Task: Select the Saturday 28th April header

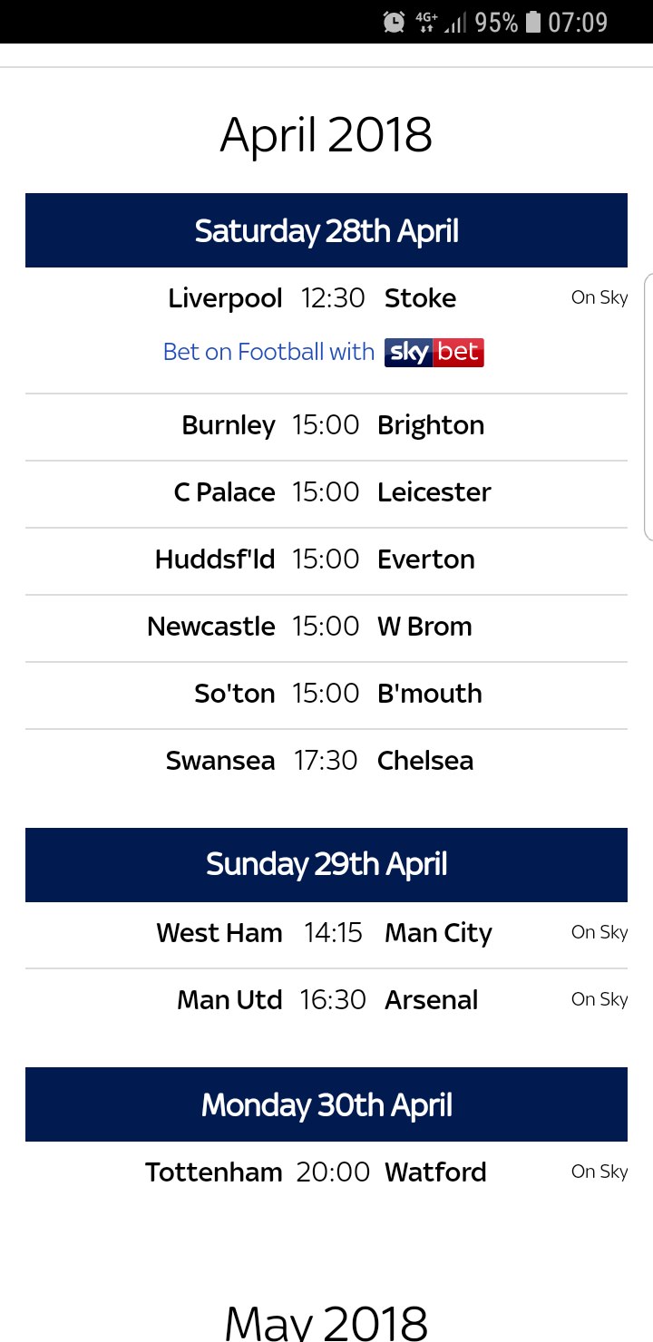Action: click(x=326, y=230)
